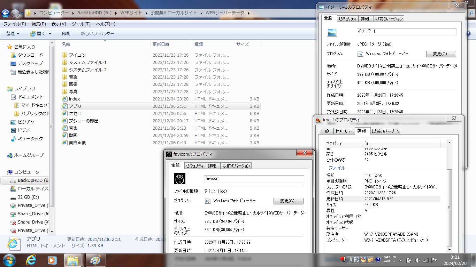Click the favicon filename text field
The image size is (476, 267).
pos(254,179)
